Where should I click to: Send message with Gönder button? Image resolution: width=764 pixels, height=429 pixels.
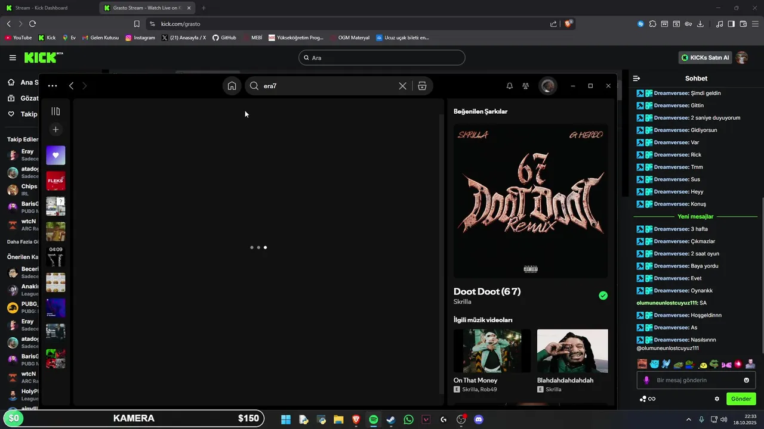(x=741, y=399)
